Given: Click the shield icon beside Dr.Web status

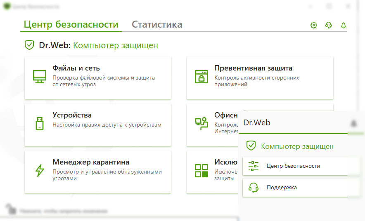Looking at the screenshot, I should click(x=29, y=45).
